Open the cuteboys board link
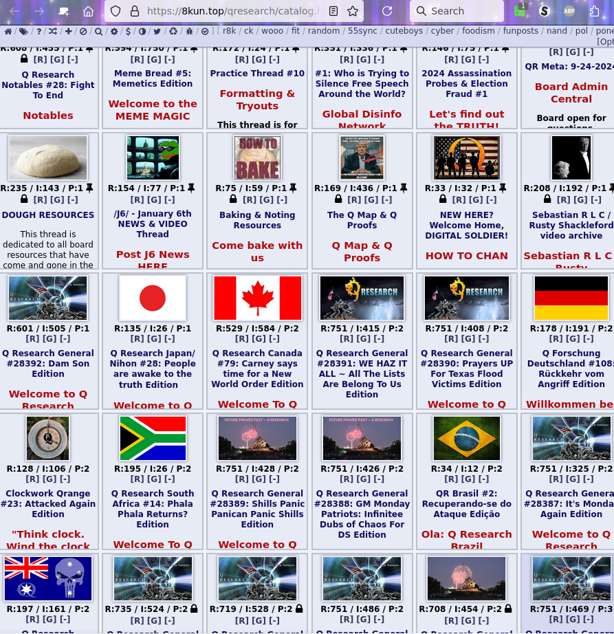Viewport: 614px width, 634px height. [404, 31]
